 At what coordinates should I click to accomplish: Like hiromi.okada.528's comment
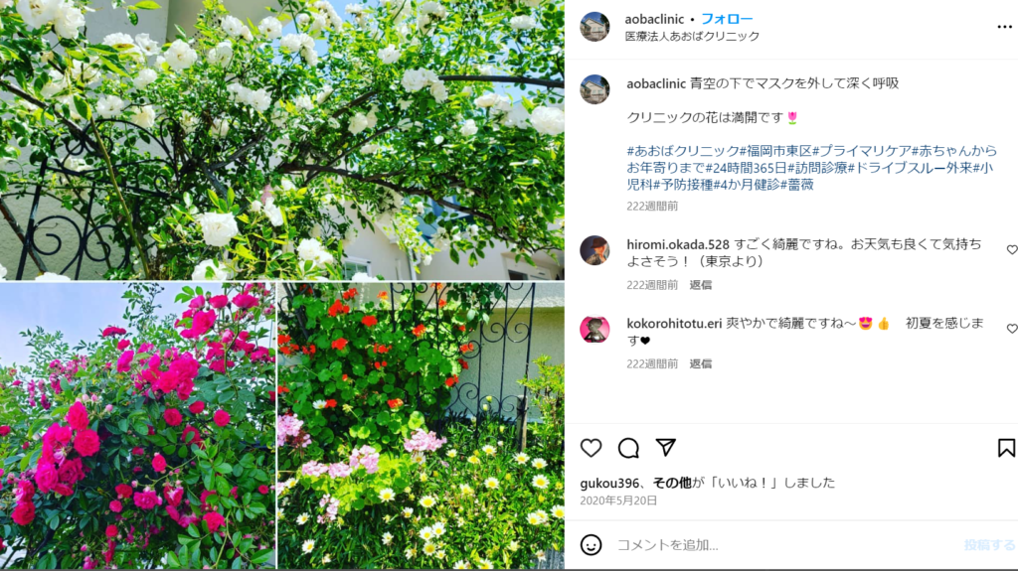click(1011, 250)
